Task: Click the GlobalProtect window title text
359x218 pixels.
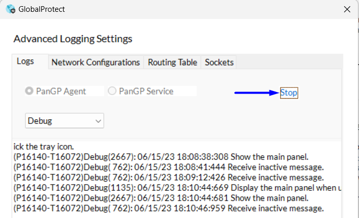Action: point(42,9)
